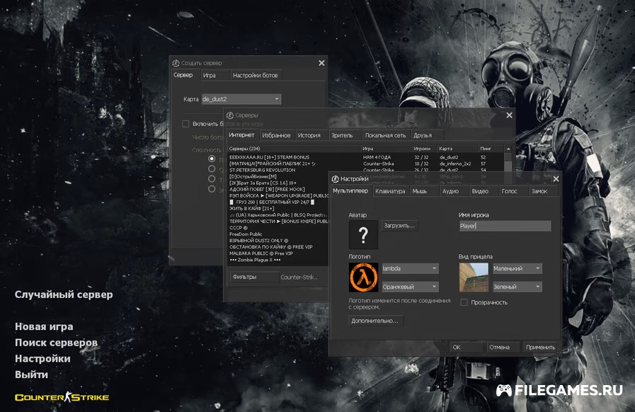Select the Zombie Plague X server row
The height and width of the screenshot is (412, 635).
click(278, 260)
